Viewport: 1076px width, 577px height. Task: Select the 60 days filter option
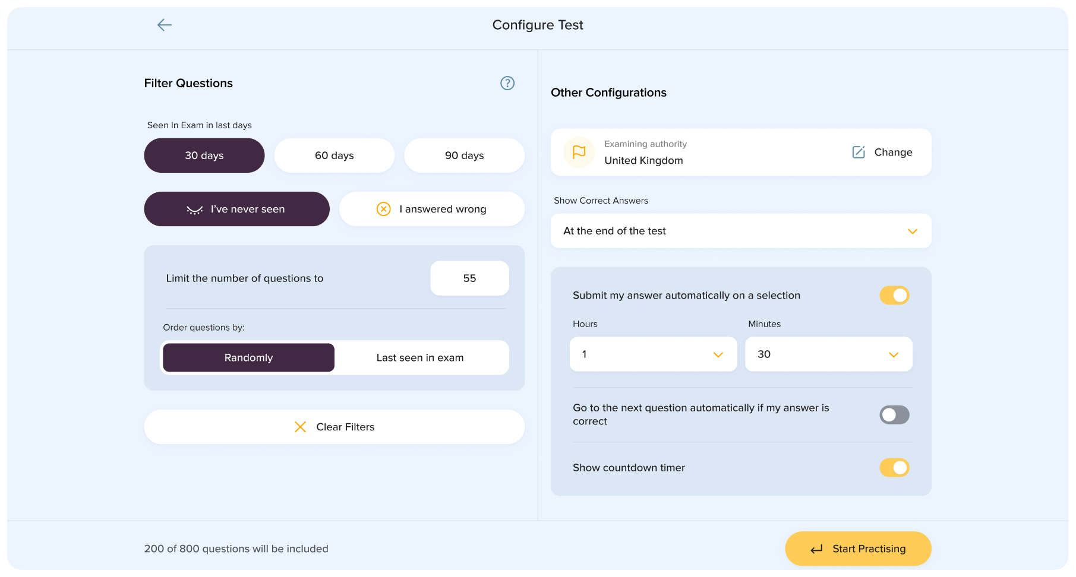click(x=335, y=156)
